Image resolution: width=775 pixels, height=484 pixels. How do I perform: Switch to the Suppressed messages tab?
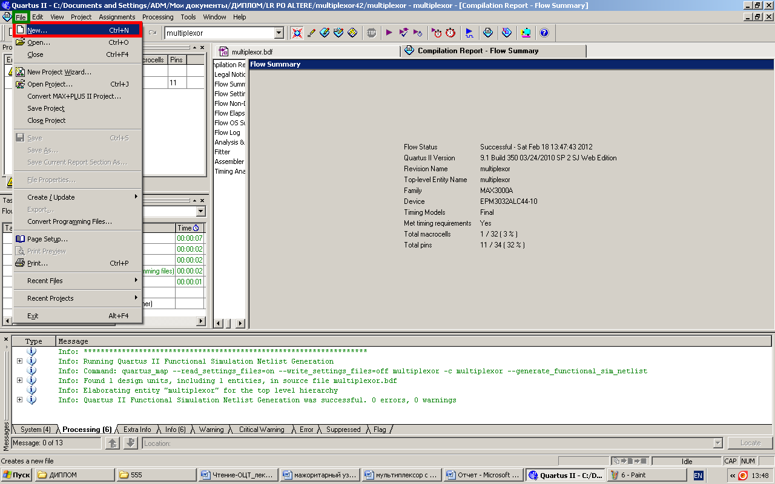(x=343, y=430)
